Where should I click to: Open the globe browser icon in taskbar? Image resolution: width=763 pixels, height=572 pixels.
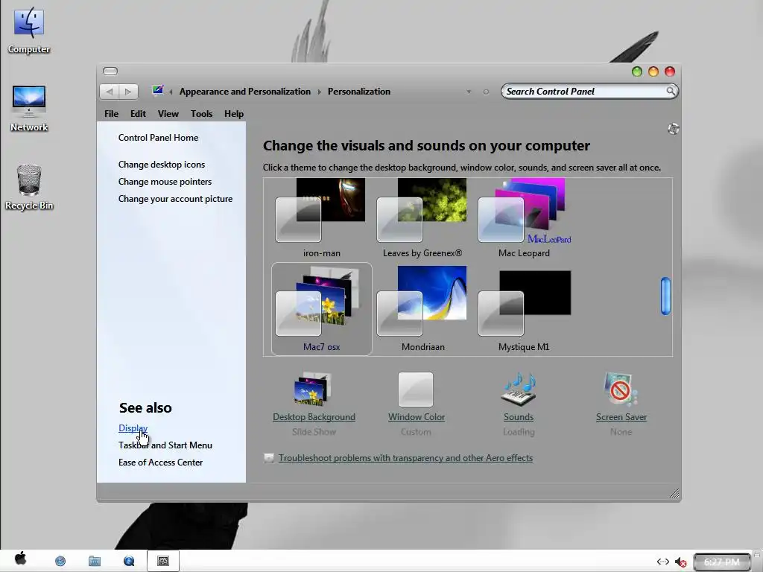click(x=60, y=561)
